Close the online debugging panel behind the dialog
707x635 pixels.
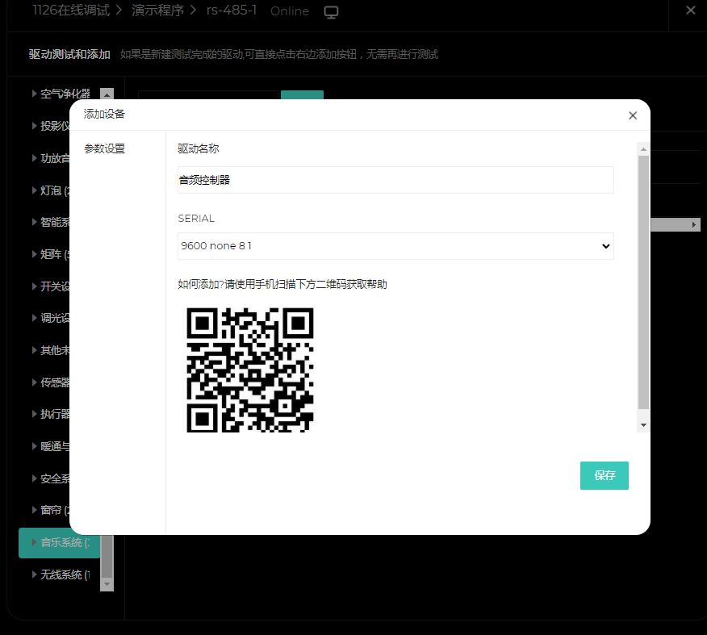coord(690,10)
